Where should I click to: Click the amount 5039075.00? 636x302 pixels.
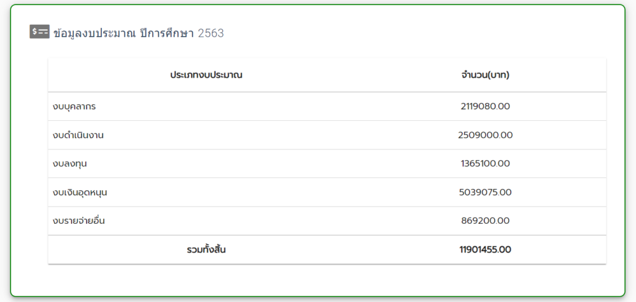coord(485,192)
